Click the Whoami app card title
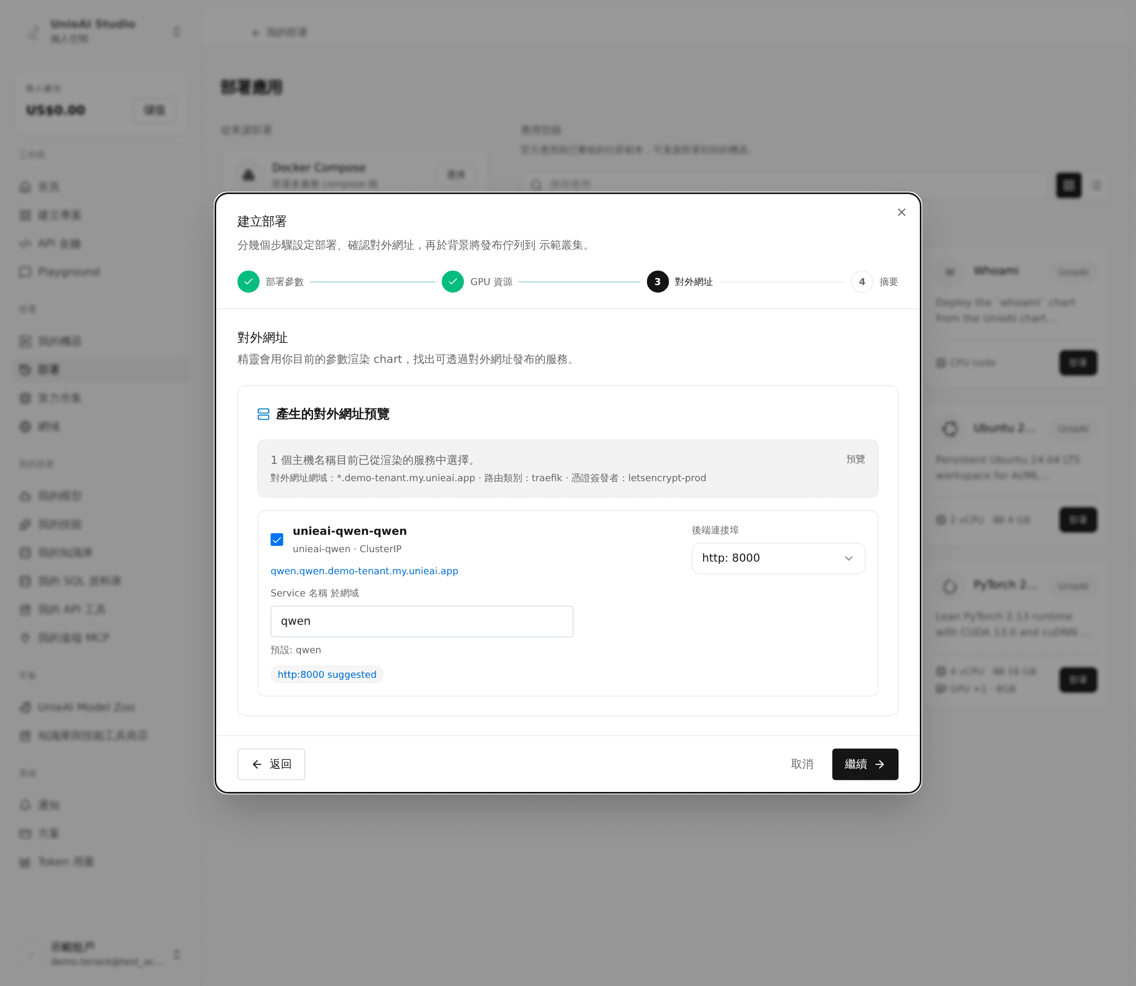This screenshot has height=986, width=1136. [x=996, y=271]
